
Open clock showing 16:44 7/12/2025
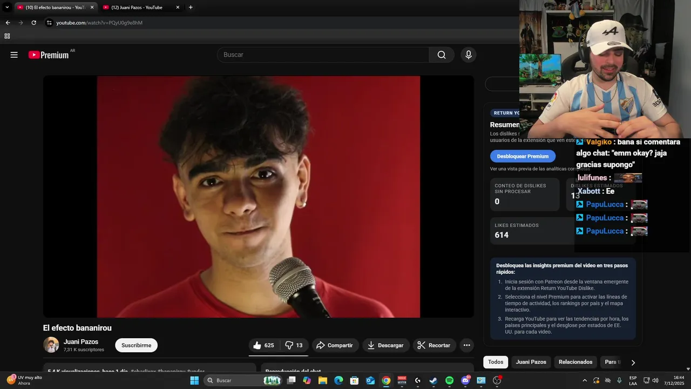click(674, 380)
